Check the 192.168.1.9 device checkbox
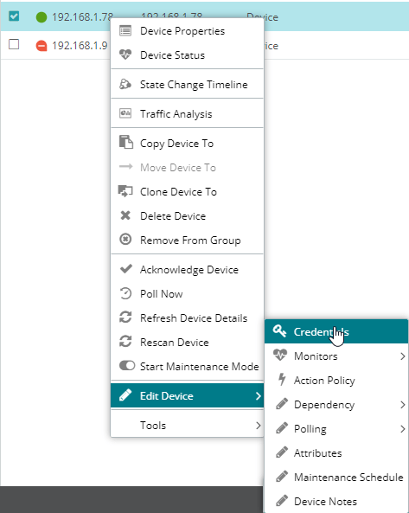Image resolution: width=409 pixels, height=513 pixels. tap(14, 44)
